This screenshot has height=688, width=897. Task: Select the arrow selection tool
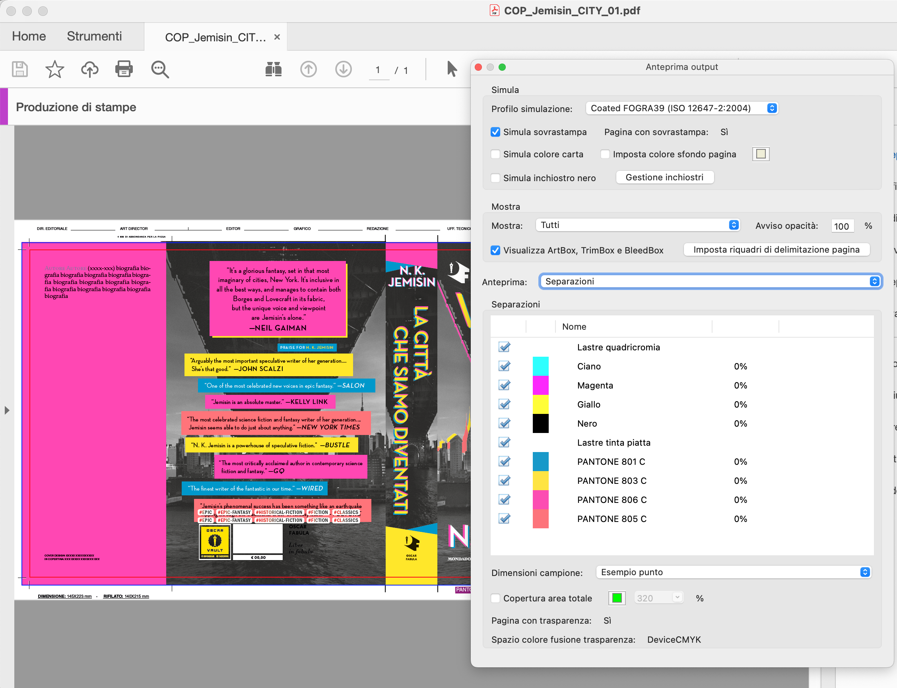tap(451, 69)
